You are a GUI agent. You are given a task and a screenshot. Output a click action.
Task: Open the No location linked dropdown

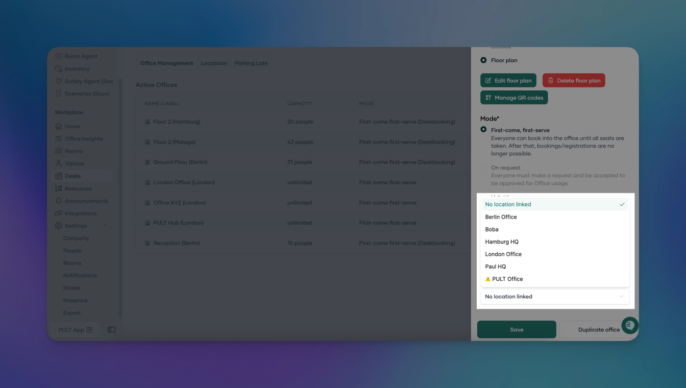(554, 296)
